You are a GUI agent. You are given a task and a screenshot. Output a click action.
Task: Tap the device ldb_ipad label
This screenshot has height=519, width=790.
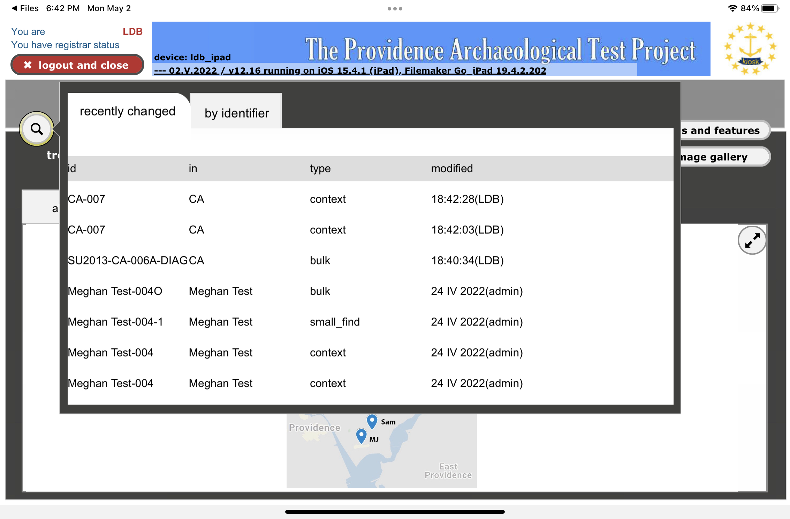(x=192, y=57)
